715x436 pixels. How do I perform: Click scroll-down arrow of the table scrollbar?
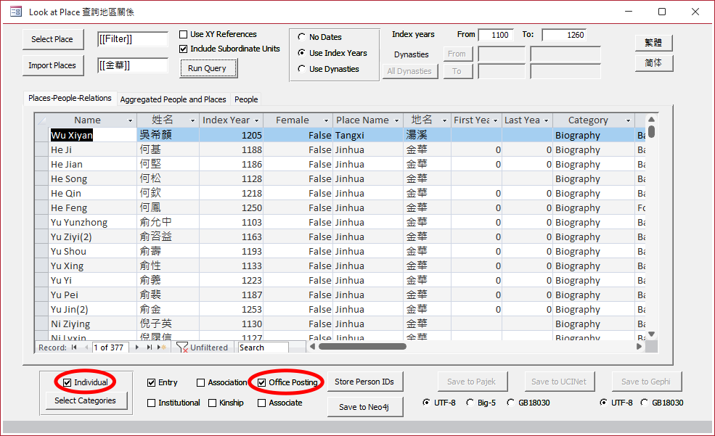[651, 334]
